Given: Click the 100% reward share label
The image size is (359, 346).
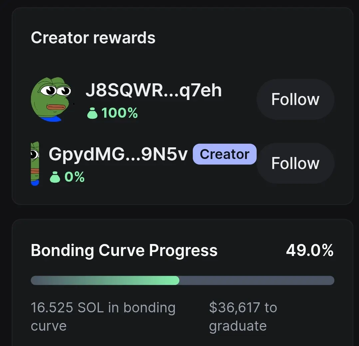Looking at the screenshot, I should pos(120,113).
